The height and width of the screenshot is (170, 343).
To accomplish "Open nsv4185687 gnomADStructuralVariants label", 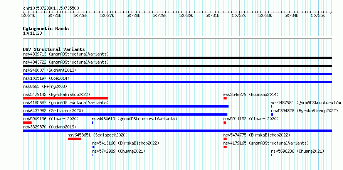I will [x=66, y=103].
